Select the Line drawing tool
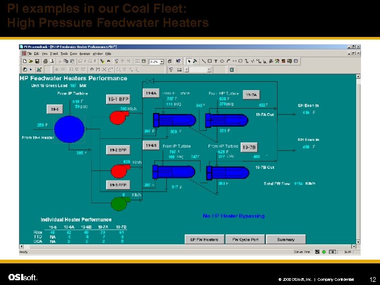This screenshot has height=285, width=380. click(204, 61)
